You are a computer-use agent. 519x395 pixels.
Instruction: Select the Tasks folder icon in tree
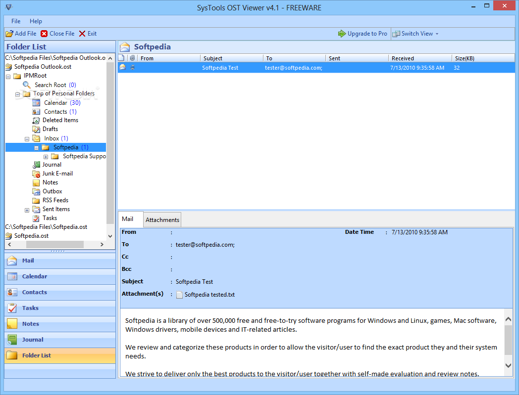36,218
